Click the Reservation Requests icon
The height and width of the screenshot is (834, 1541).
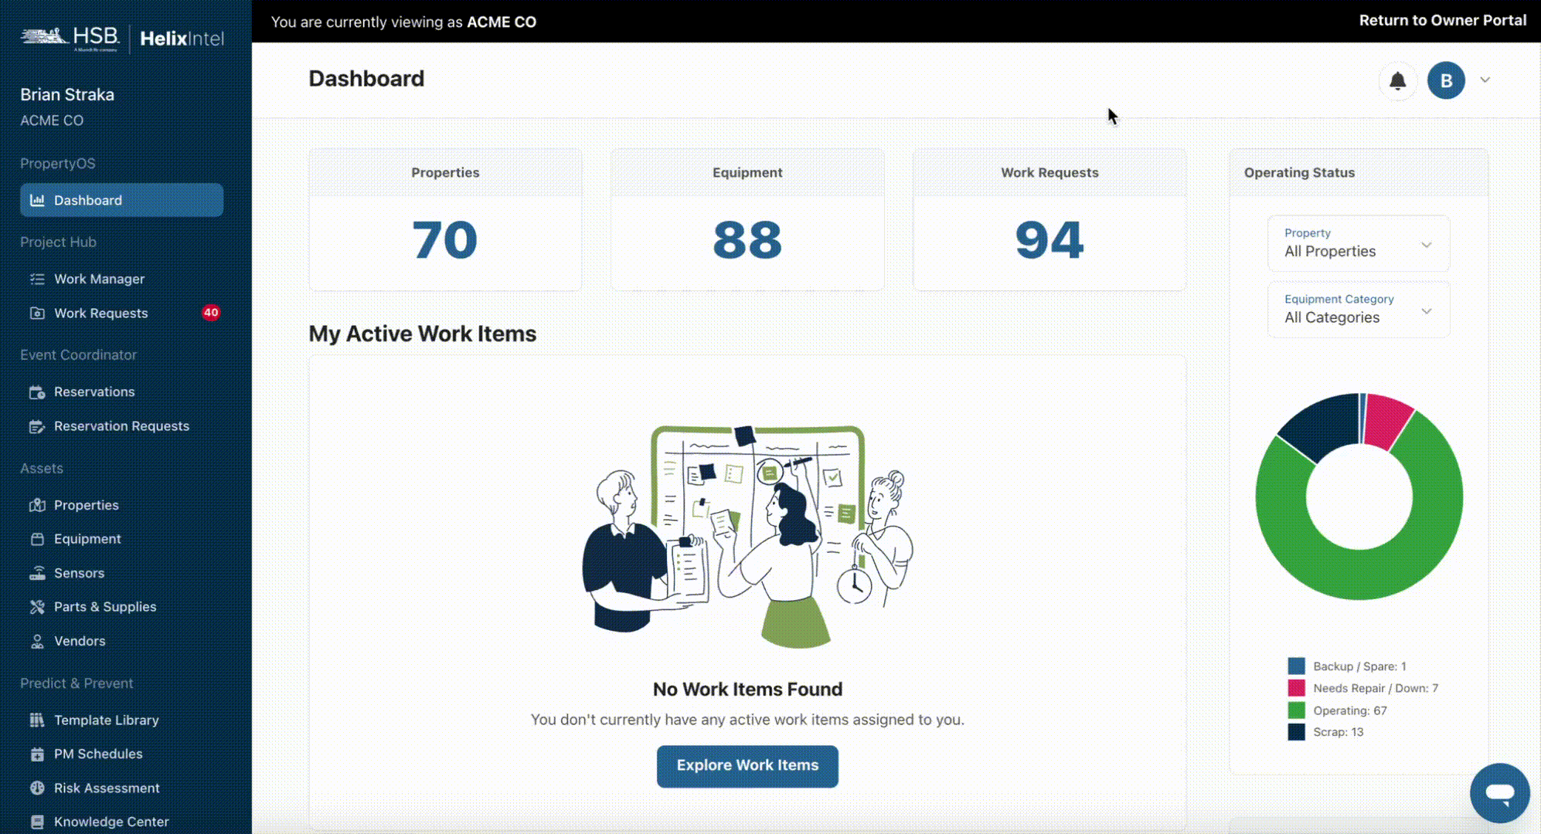pyautogui.click(x=37, y=426)
